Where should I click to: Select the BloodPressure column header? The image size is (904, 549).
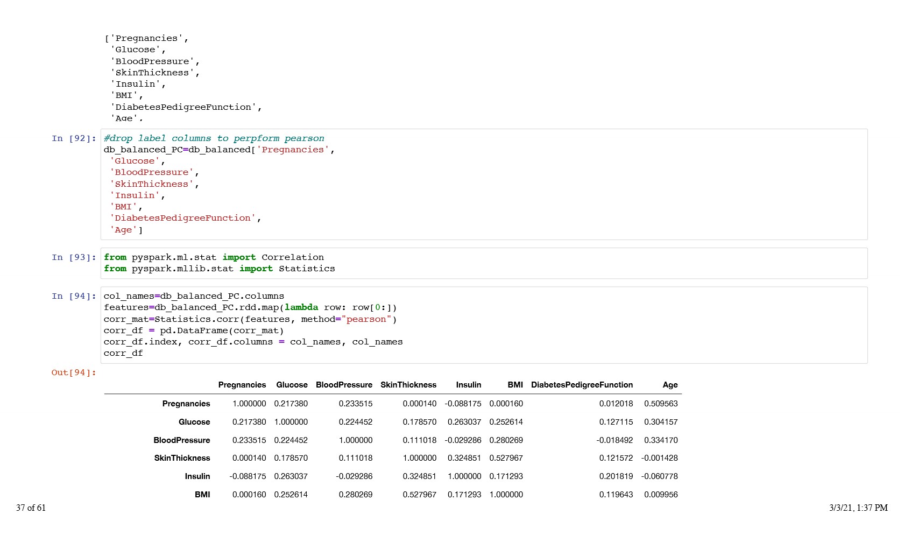(344, 385)
